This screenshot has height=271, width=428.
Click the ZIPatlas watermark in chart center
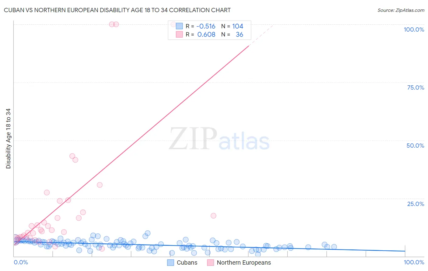[219, 139]
